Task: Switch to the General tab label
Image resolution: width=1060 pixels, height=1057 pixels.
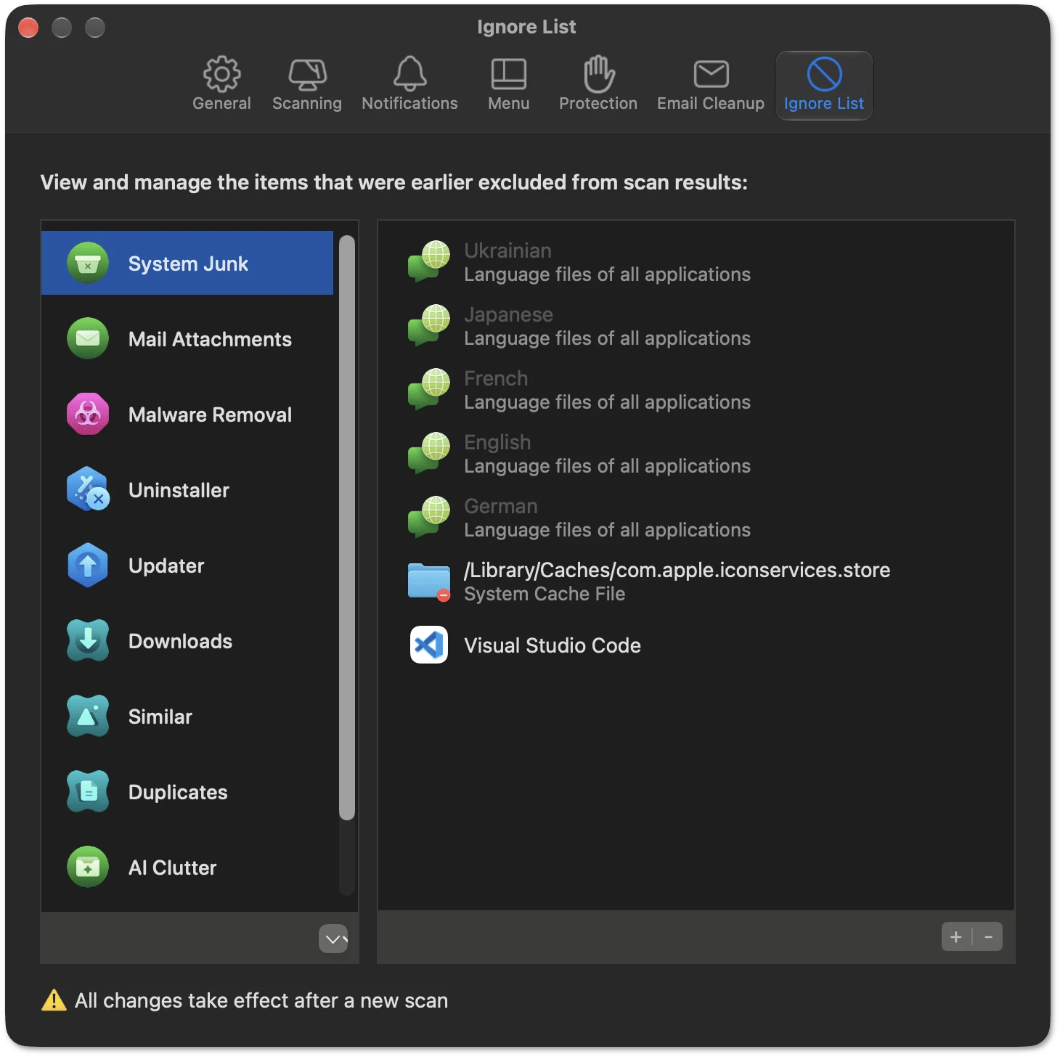Action: tap(221, 103)
